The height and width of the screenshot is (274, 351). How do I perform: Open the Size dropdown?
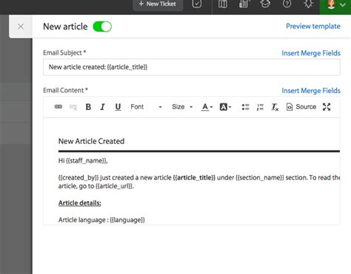click(x=182, y=107)
